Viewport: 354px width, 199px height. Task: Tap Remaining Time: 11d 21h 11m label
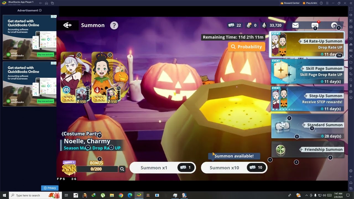point(233,37)
